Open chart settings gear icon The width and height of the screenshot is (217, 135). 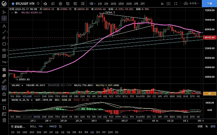[60, 4]
